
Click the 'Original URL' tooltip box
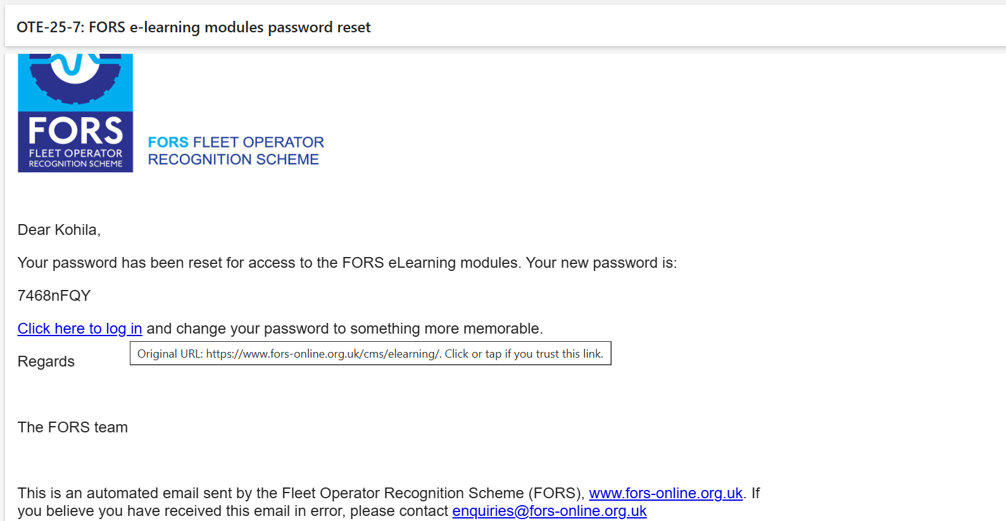tap(370, 353)
